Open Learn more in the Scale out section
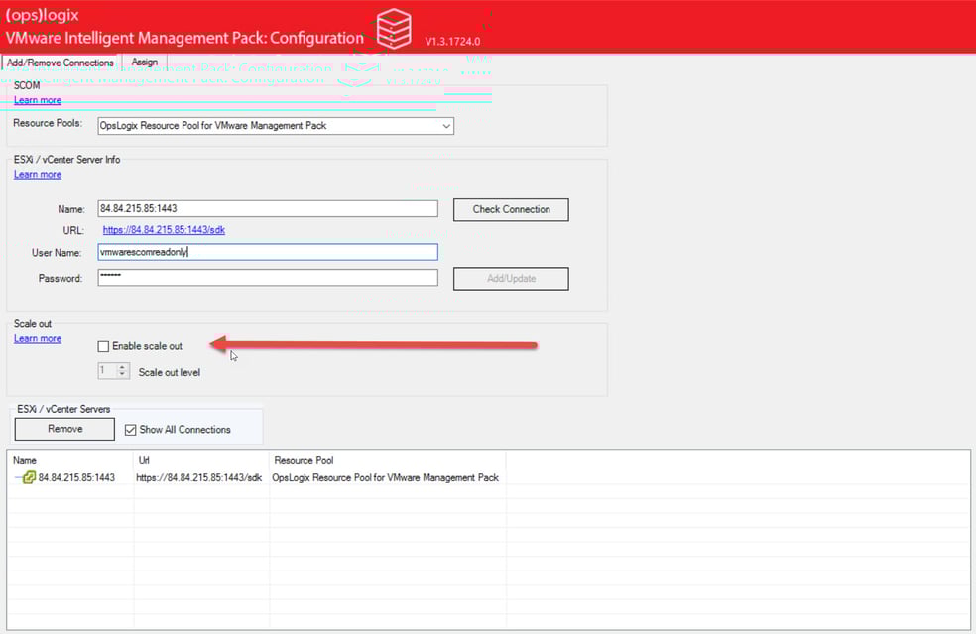976x634 pixels. coord(37,338)
